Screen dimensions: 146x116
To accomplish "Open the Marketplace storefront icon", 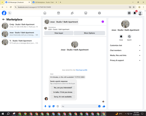I will pos(86,13).
